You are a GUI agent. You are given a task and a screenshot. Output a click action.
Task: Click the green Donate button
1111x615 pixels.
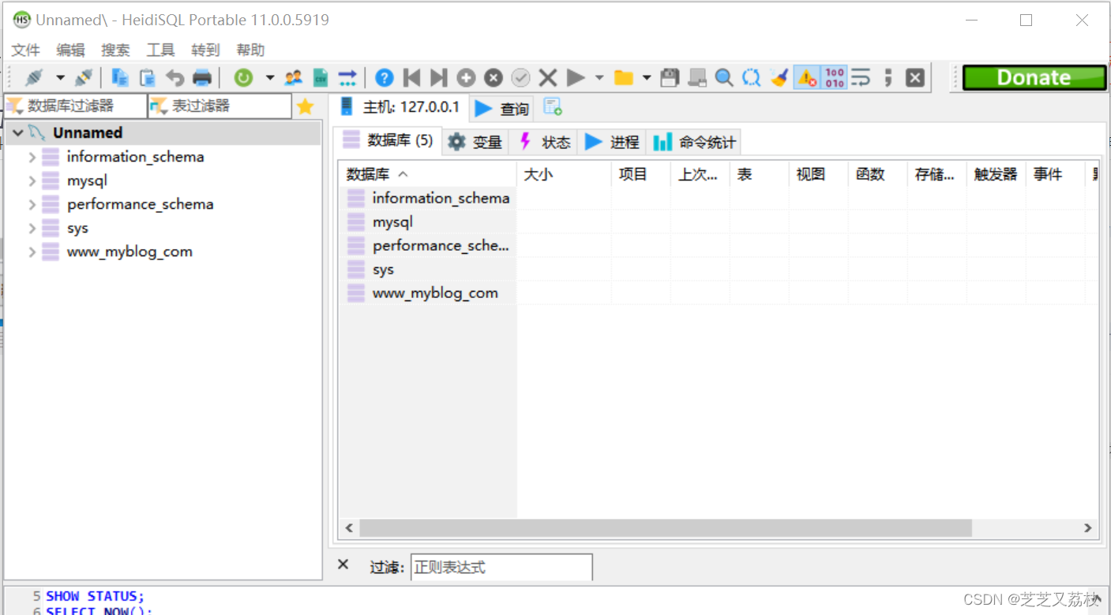[x=1034, y=77]
